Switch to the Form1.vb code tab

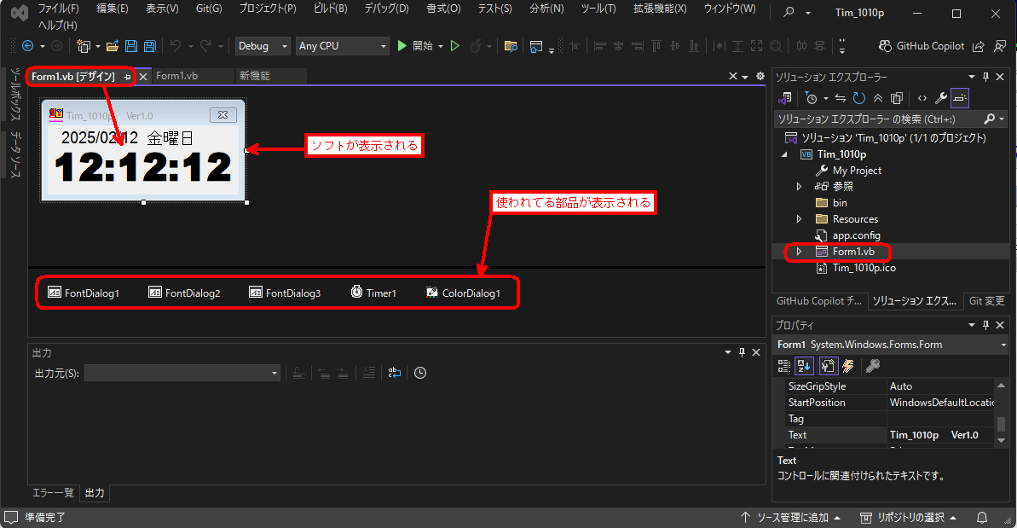tap(176, 76)
